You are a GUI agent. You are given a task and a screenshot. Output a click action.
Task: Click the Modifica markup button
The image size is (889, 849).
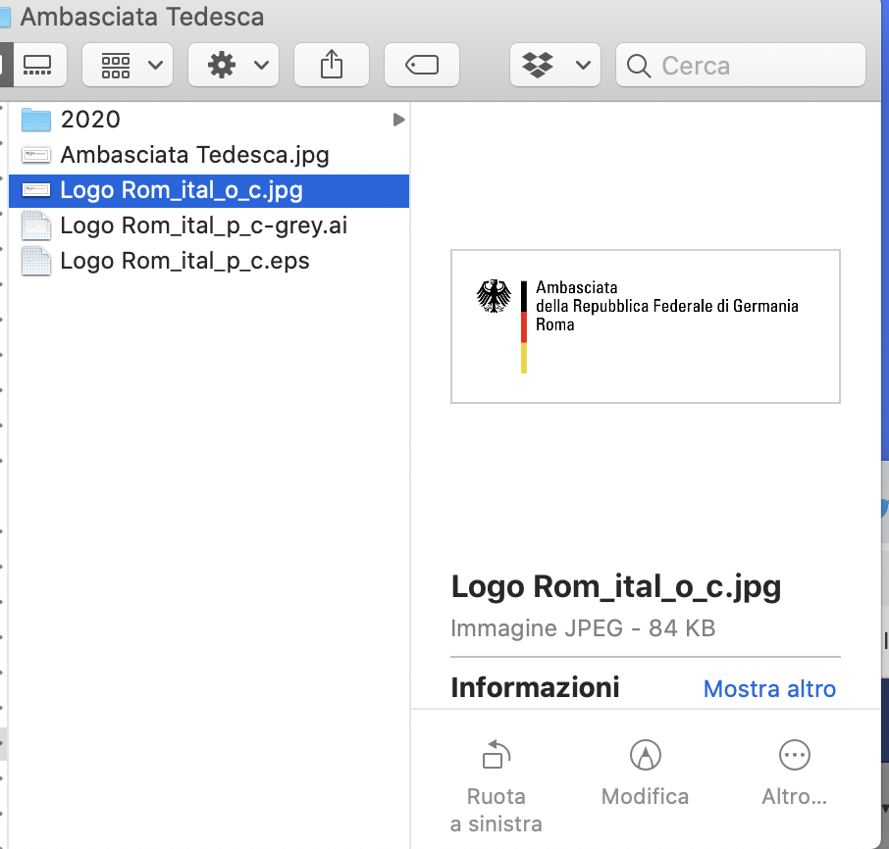(646, 773)
